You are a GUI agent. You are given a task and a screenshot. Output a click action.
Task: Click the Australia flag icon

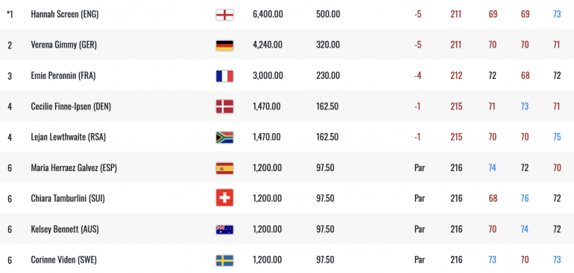click(x=224, y=230)
